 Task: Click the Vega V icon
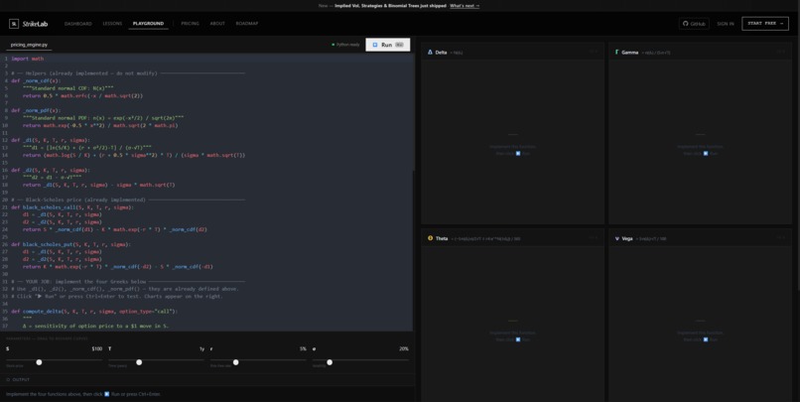[x=617, y=238]
